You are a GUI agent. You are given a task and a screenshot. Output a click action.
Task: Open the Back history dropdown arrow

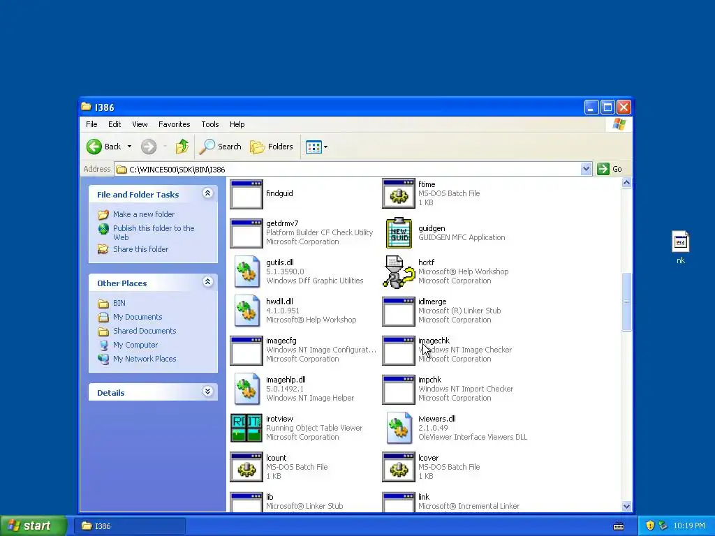coord(129,147)
